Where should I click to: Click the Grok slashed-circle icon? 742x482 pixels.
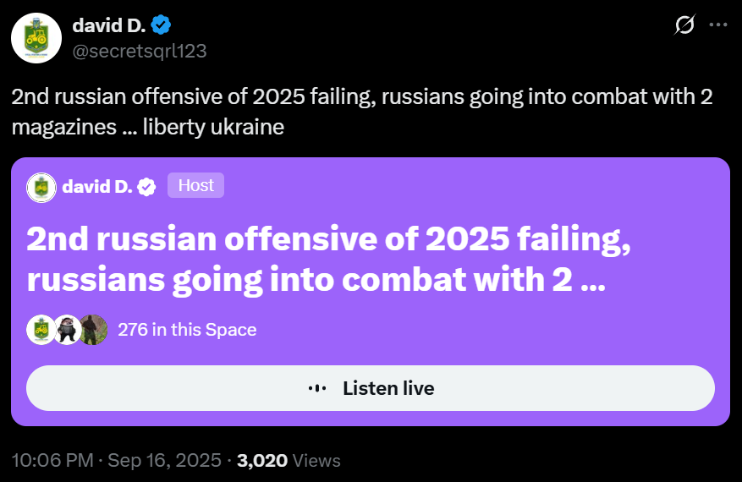click(x=684, y=25)
